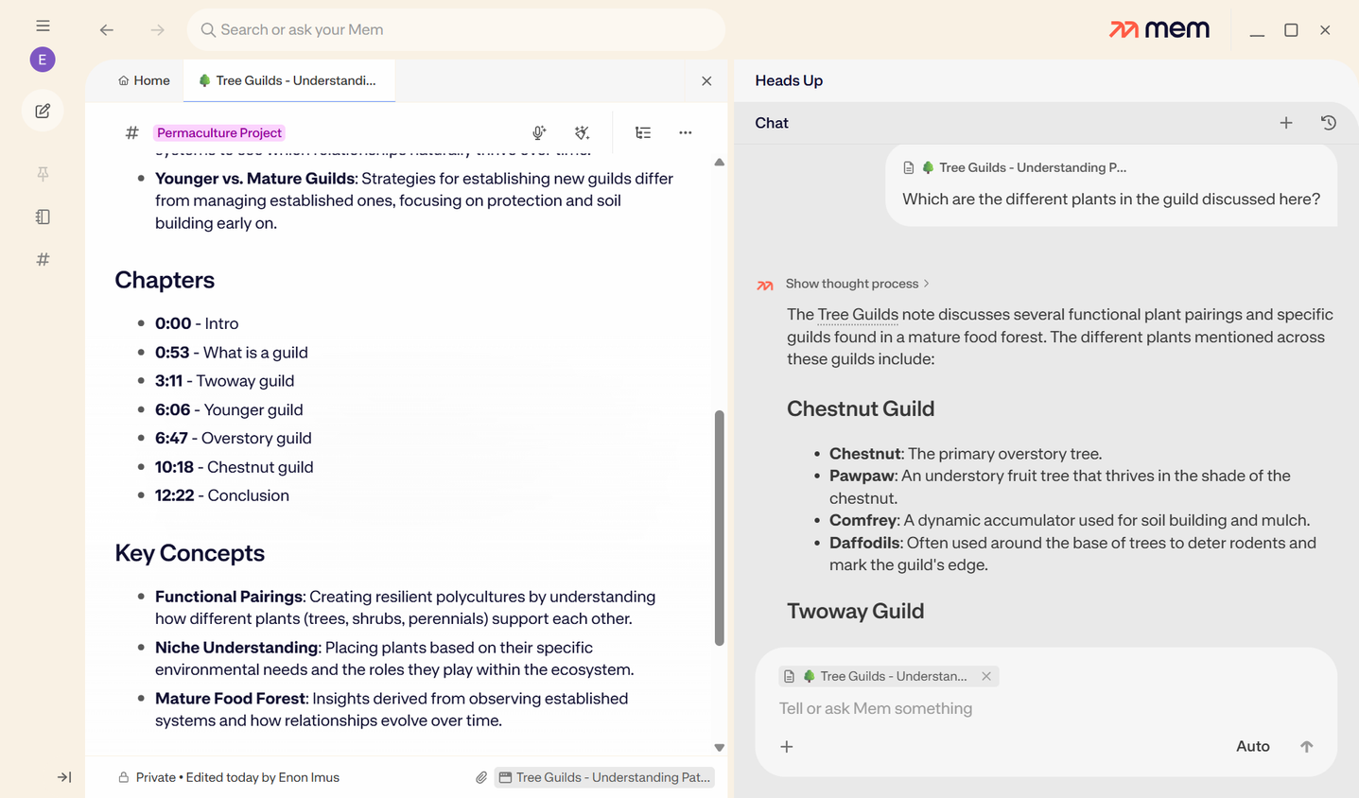Click the note's vertical scrollbar thumb

719,528
